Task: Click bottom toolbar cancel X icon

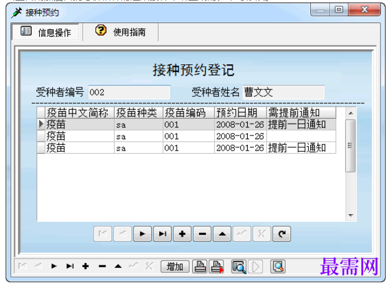Action: coord(149,267)
